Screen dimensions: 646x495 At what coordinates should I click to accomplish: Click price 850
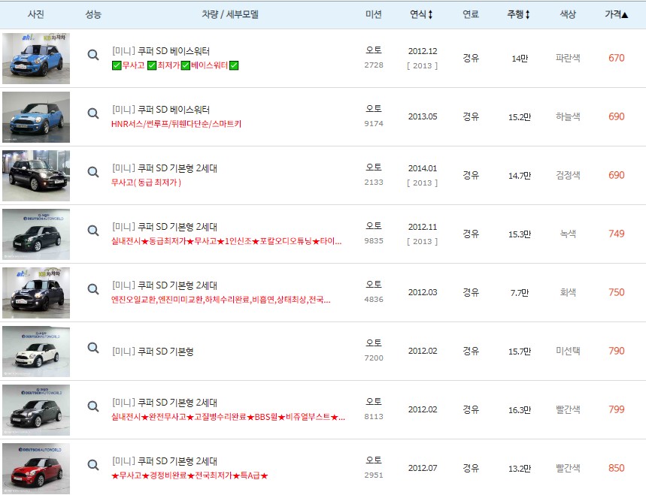tap(617, 468)
